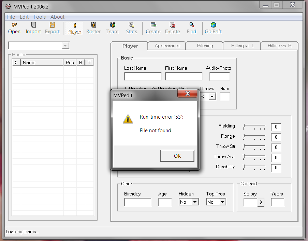Image resolution: width=308 pixels, height=241 pixels.
Task: Minimize the MVPedit 2006.2 window
Action: pyautogui.click(x=265, y=5)
